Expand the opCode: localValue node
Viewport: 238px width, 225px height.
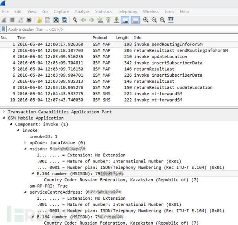coord(26,143)
